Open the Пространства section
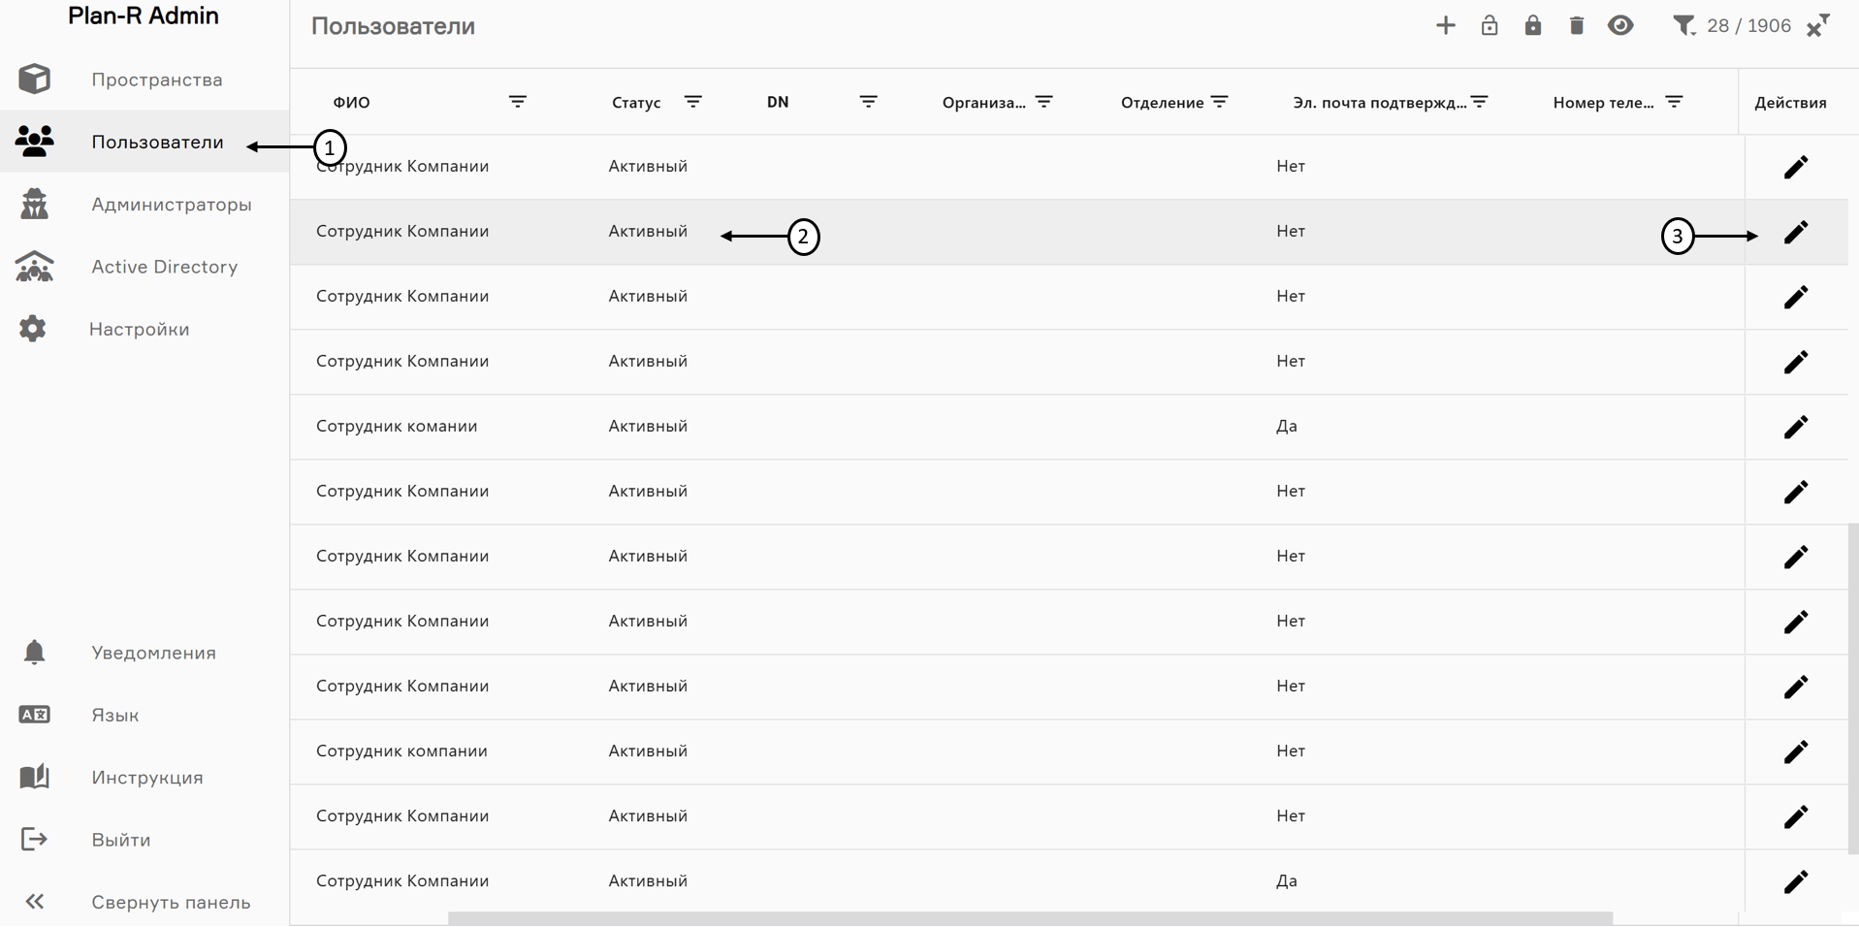This screenshot has height=927, width=1859. click(x=156, y=80)
